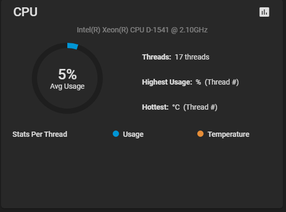286x212 pixels.
Task: Toggle the Usage series legend label
Action: [x=133, y=134]
